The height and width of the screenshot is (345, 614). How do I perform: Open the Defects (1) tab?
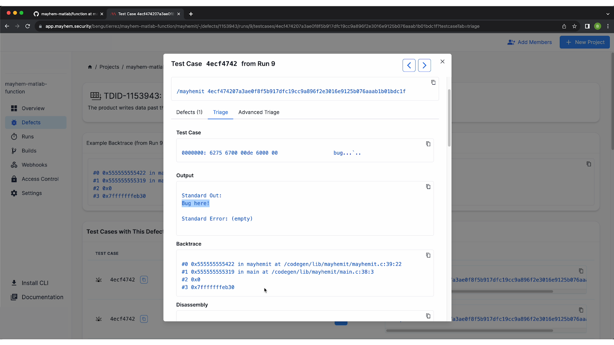click(x=189, y=112)
